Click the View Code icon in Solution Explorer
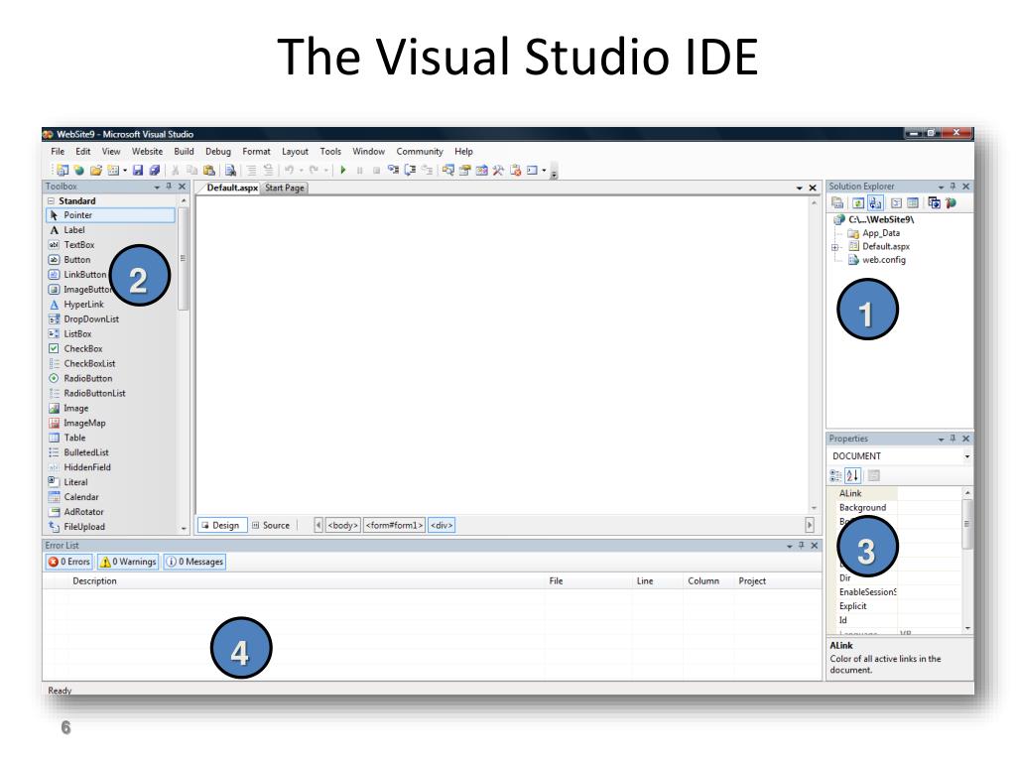 (896, 202)
